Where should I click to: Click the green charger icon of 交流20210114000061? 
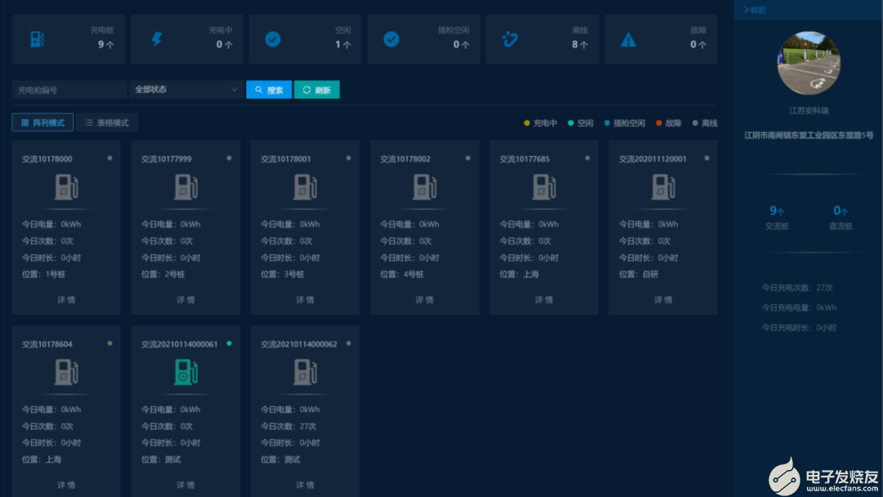pos(186,372)
